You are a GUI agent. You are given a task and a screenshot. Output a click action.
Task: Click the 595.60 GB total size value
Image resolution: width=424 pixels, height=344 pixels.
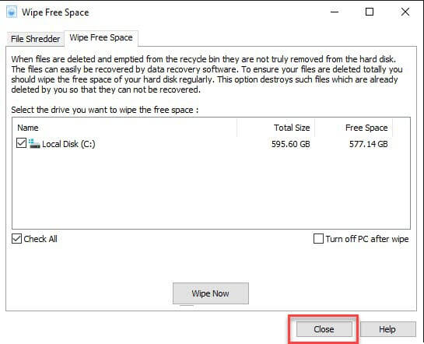[x=291, y=144]
